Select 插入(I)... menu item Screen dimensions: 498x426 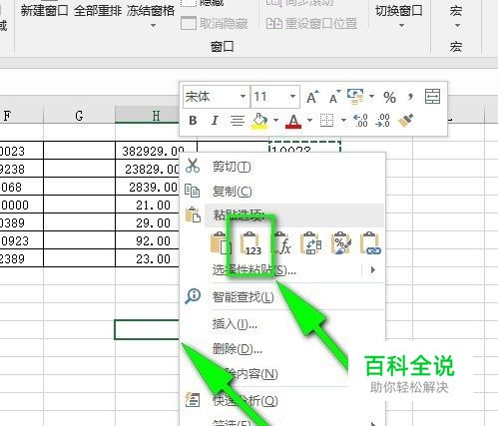pos(235,323)
